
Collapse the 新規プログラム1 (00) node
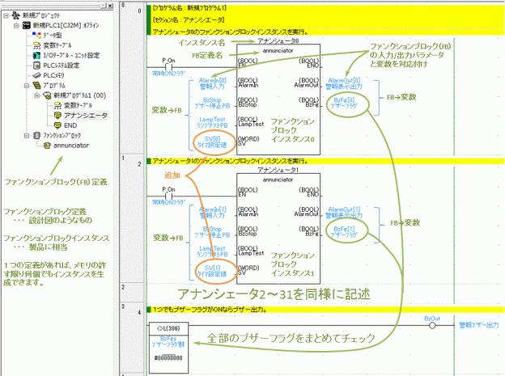pyautogui.click(x=36, y=95)
